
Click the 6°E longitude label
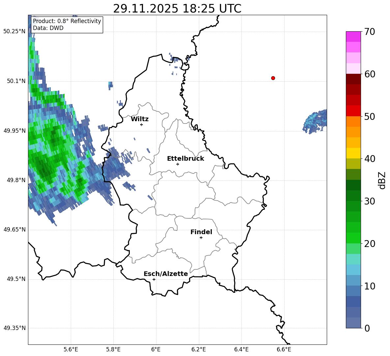(156, 349)
